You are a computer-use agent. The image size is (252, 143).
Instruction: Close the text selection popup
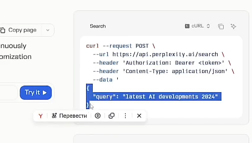pyautogui.click(x=139, y=116)
